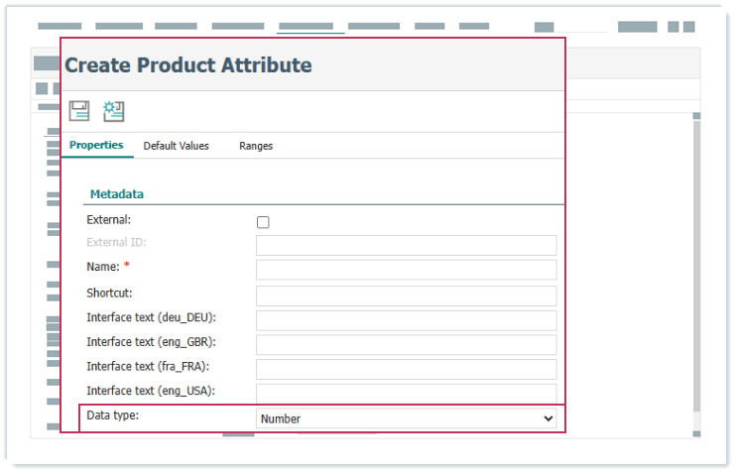Click the Create Product Attribute title

[x=188, y=66]
